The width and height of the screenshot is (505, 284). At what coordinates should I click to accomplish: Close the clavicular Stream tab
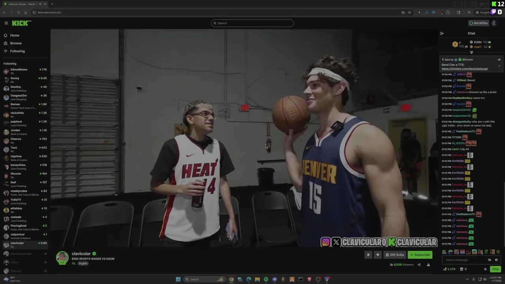[x=45, y=4]
